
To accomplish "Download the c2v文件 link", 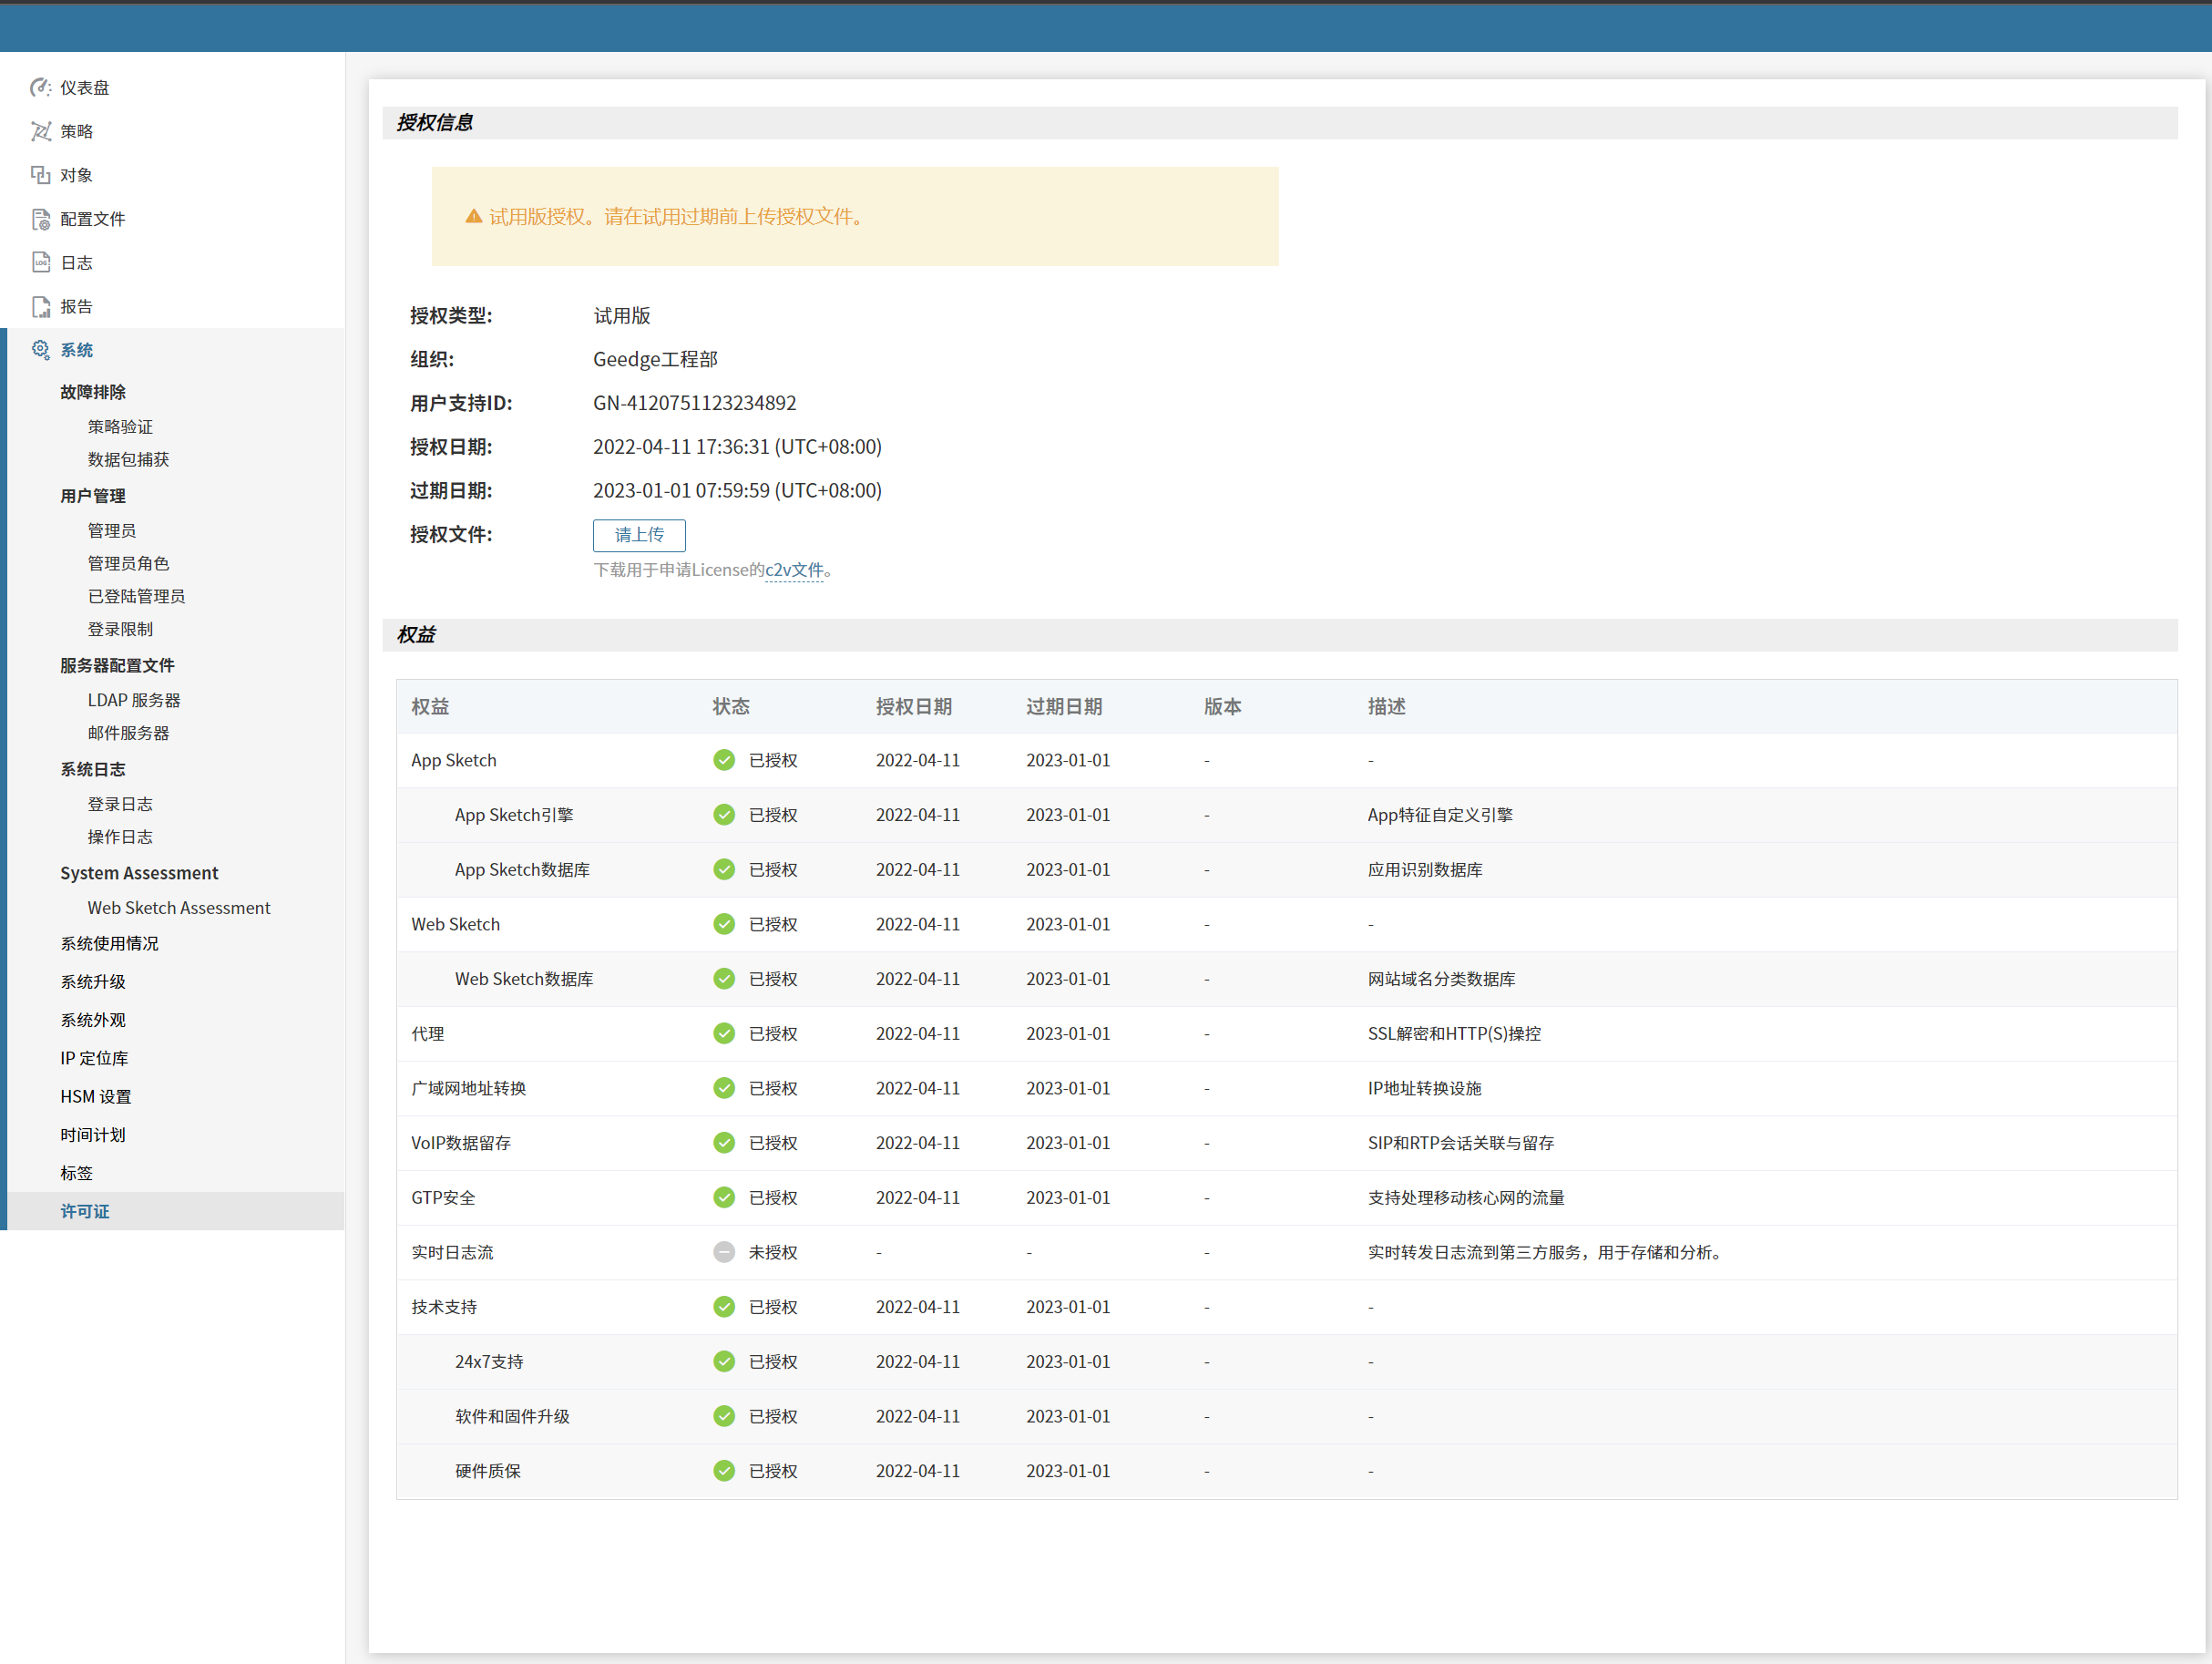I will point(794,570).
